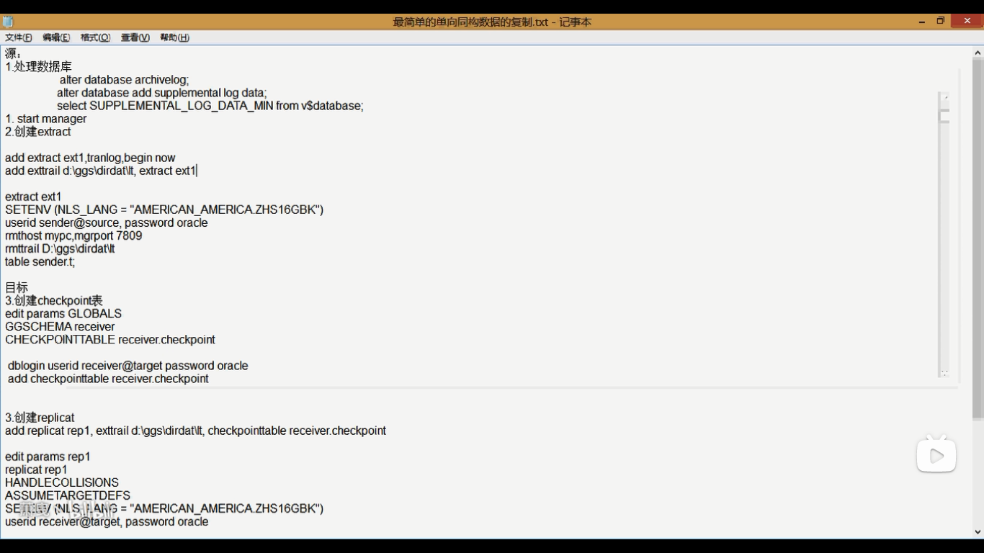Click the heading "源:" at the top
The image size is (984, 553).
point(14,53)
